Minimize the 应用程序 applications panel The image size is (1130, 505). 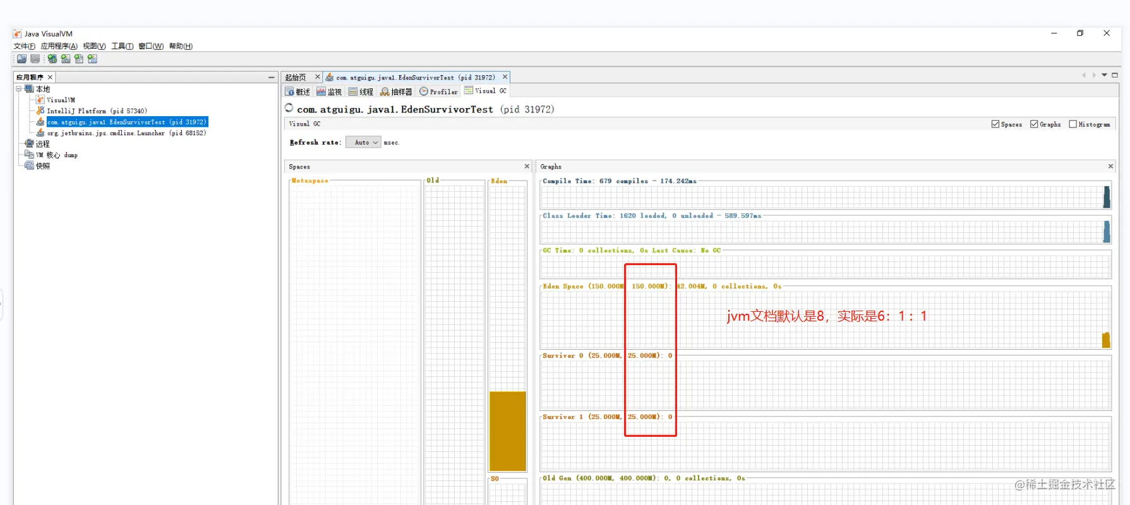coord(272,77)
